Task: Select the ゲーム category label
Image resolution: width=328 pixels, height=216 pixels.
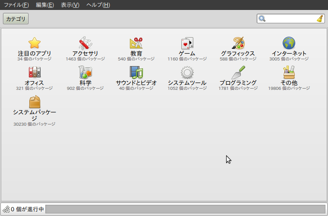Action: coord(187,54)
